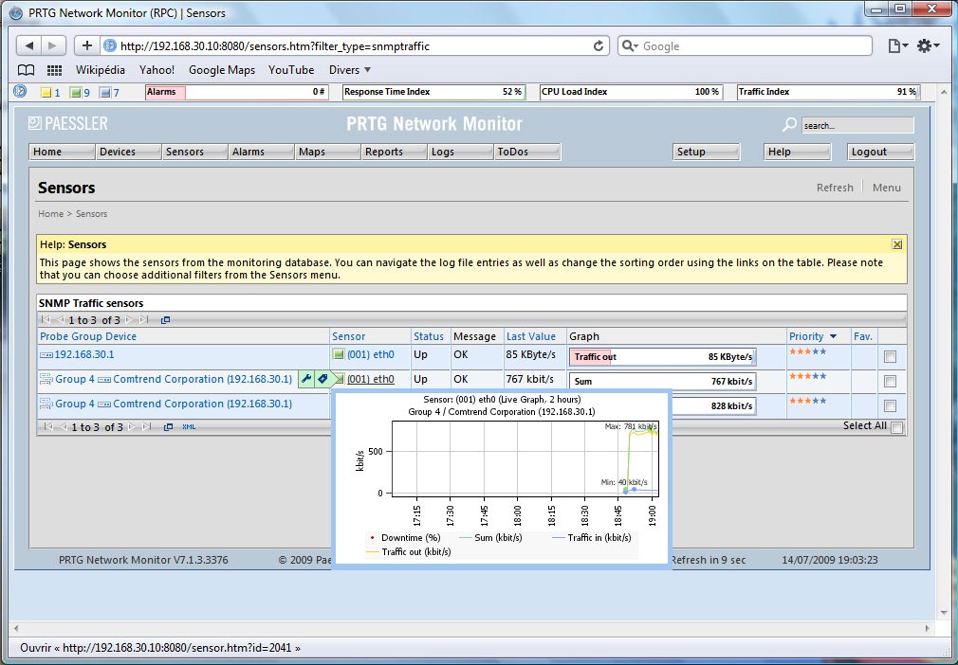Sort by the Priority column header
Viewport: 958px width, 665px height.
point(806,336)
